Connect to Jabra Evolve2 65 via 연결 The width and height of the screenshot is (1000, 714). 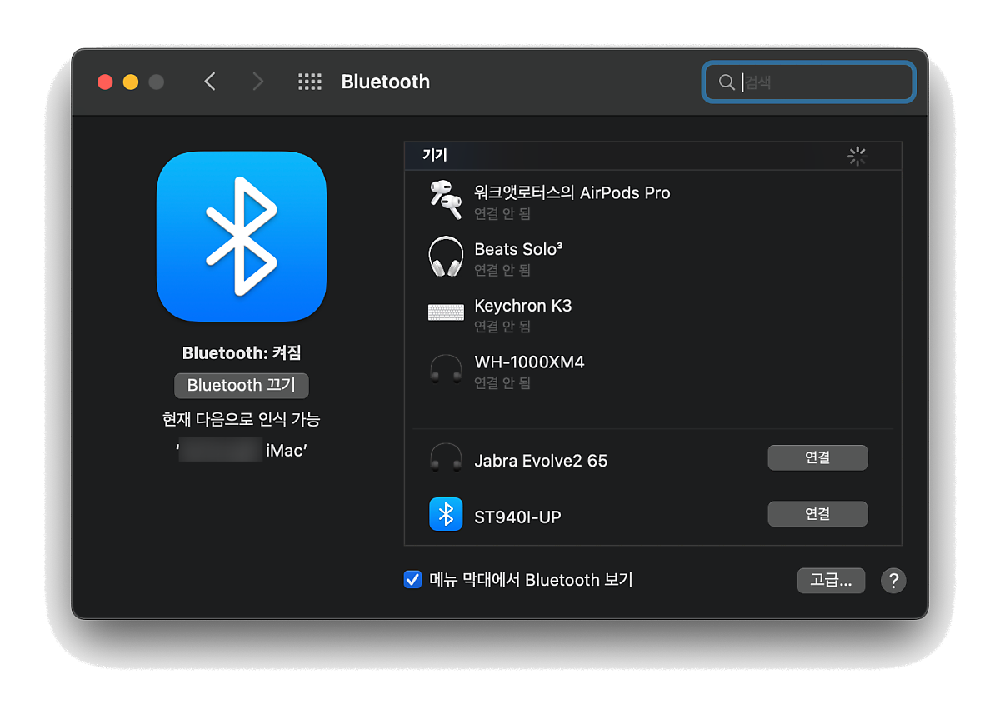(x=817, y=457)
